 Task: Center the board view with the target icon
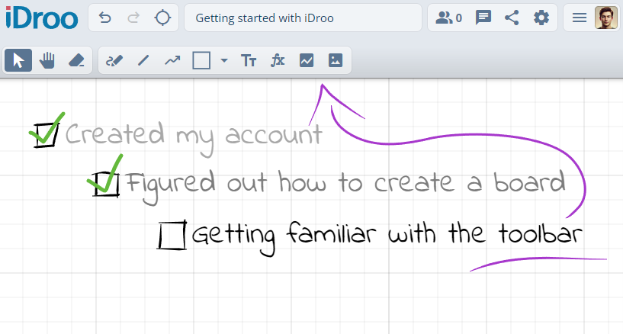point(162,18)
